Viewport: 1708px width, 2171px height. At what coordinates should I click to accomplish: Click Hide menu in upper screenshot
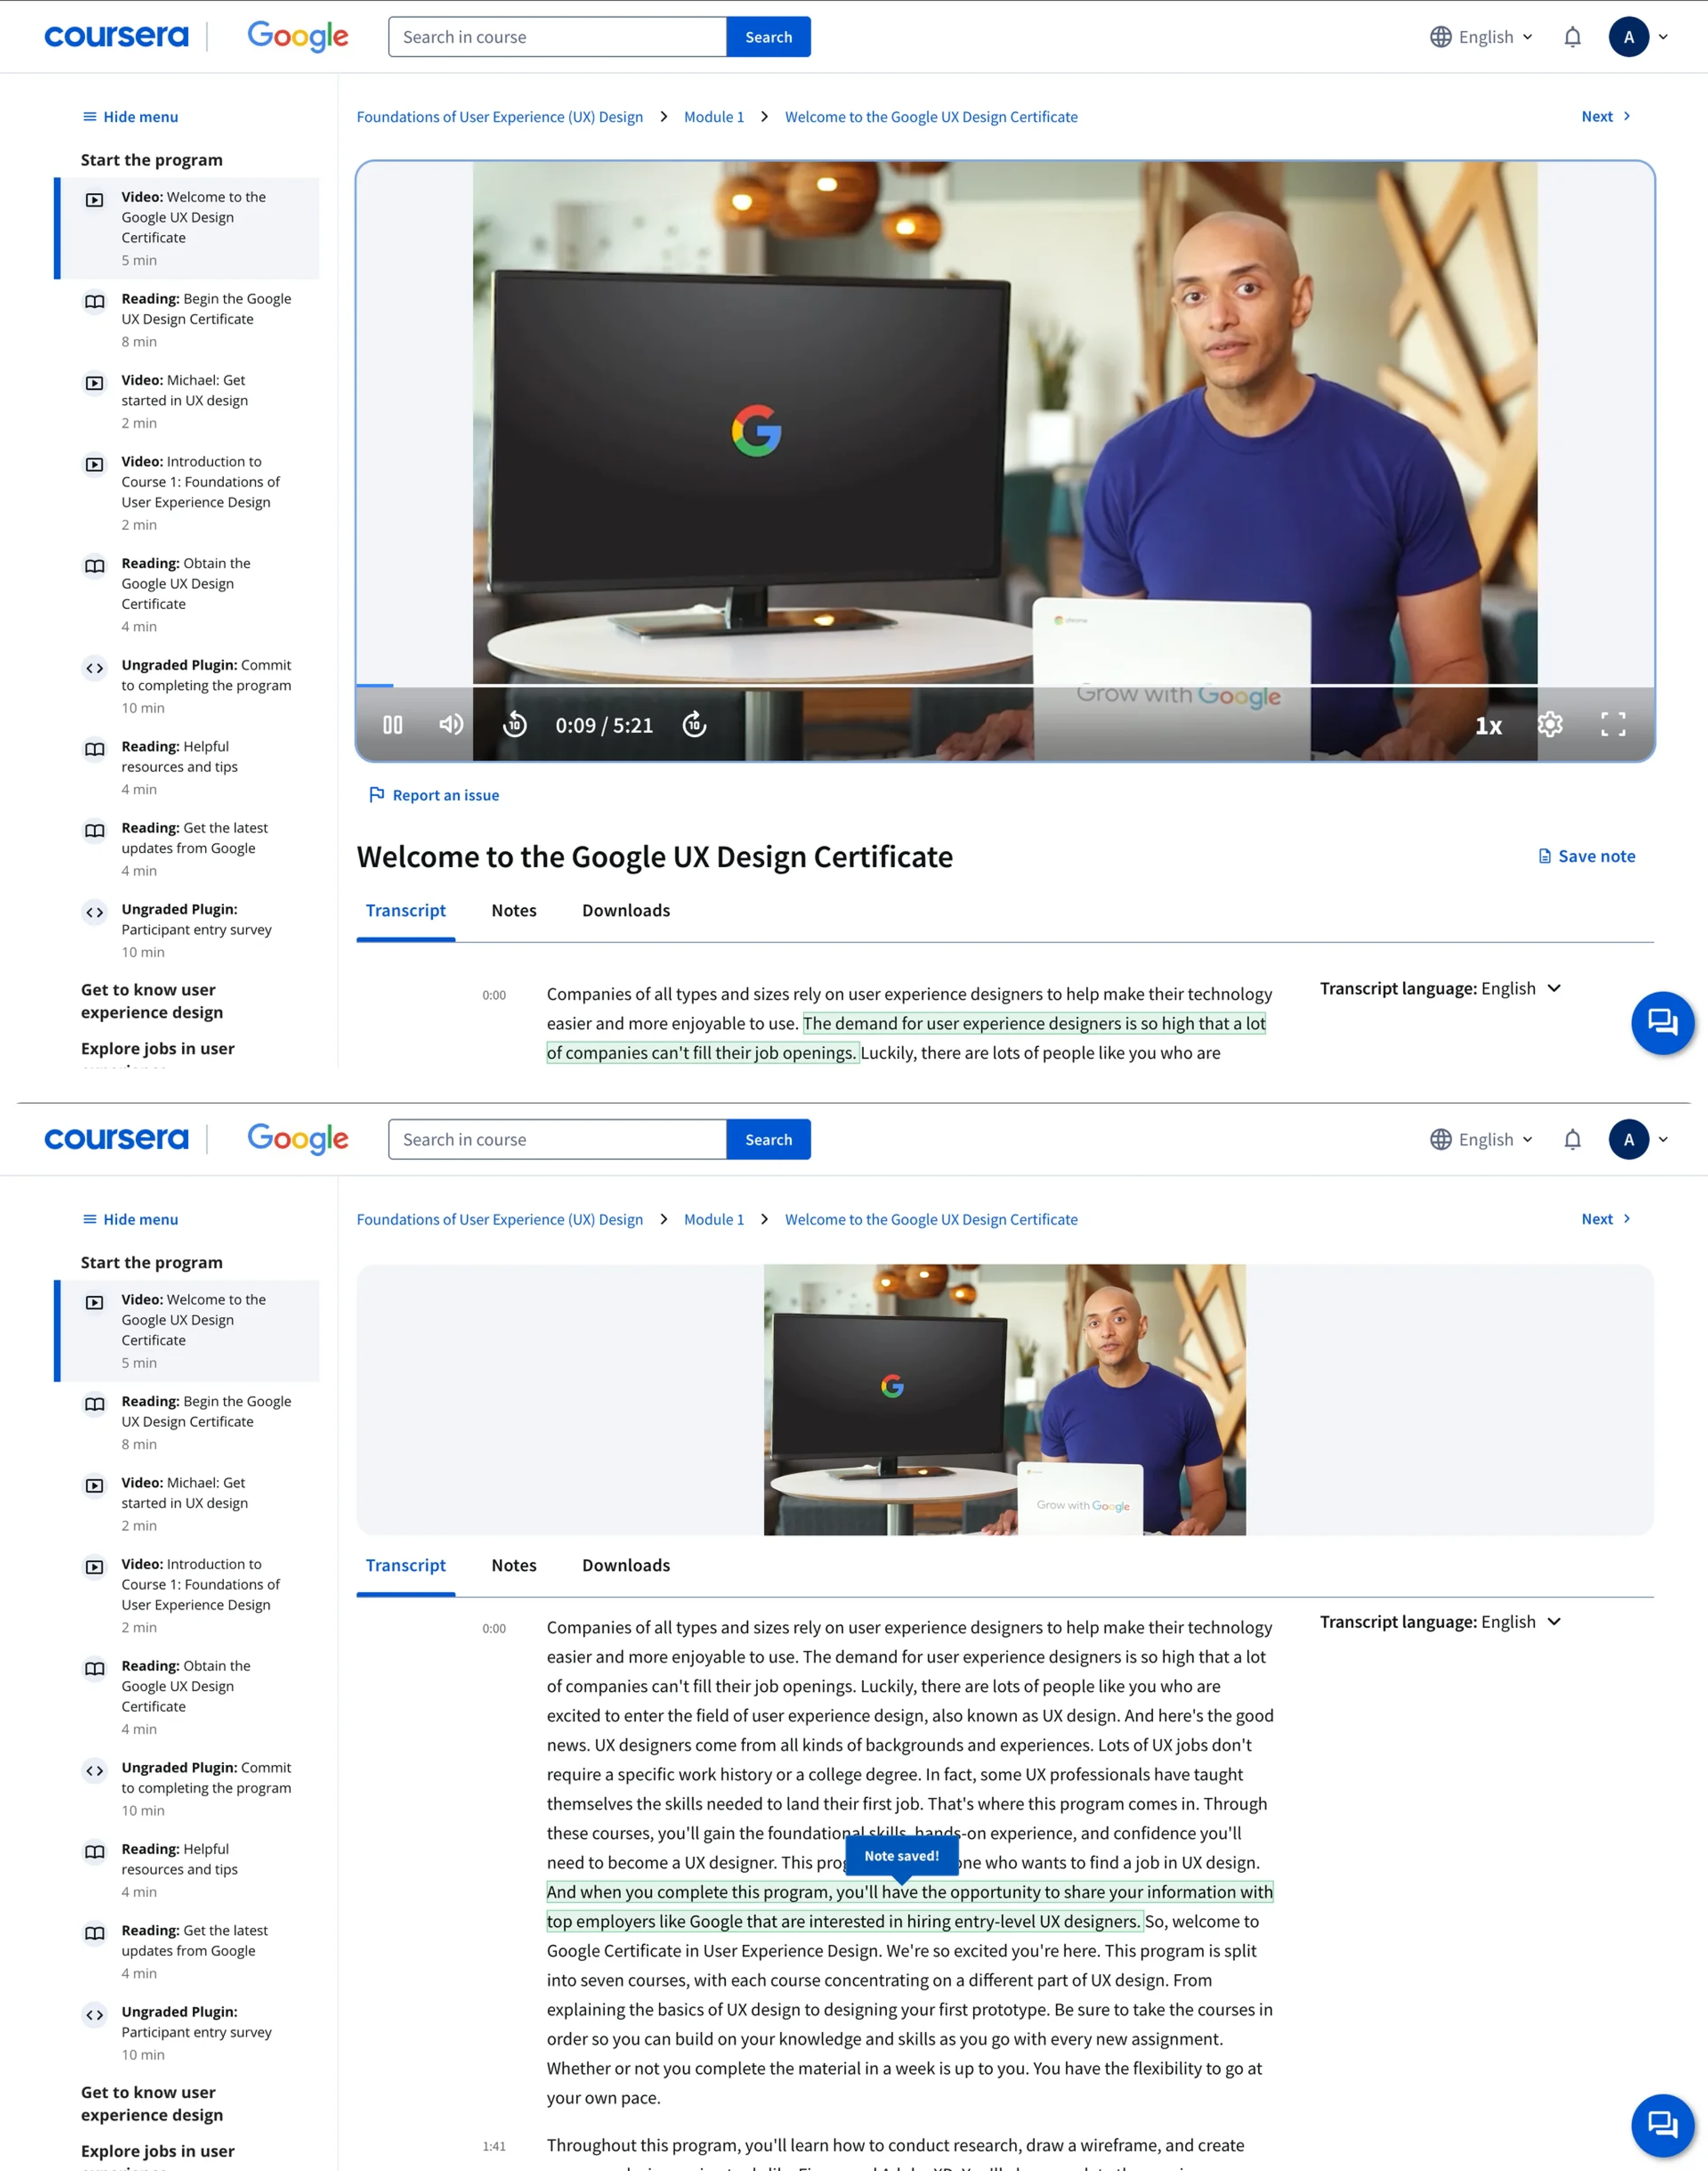pos(130,117)
